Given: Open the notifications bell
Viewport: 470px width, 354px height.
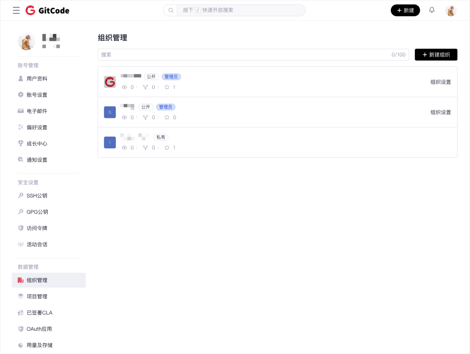Looking at the screenshot, I should 432,10.
